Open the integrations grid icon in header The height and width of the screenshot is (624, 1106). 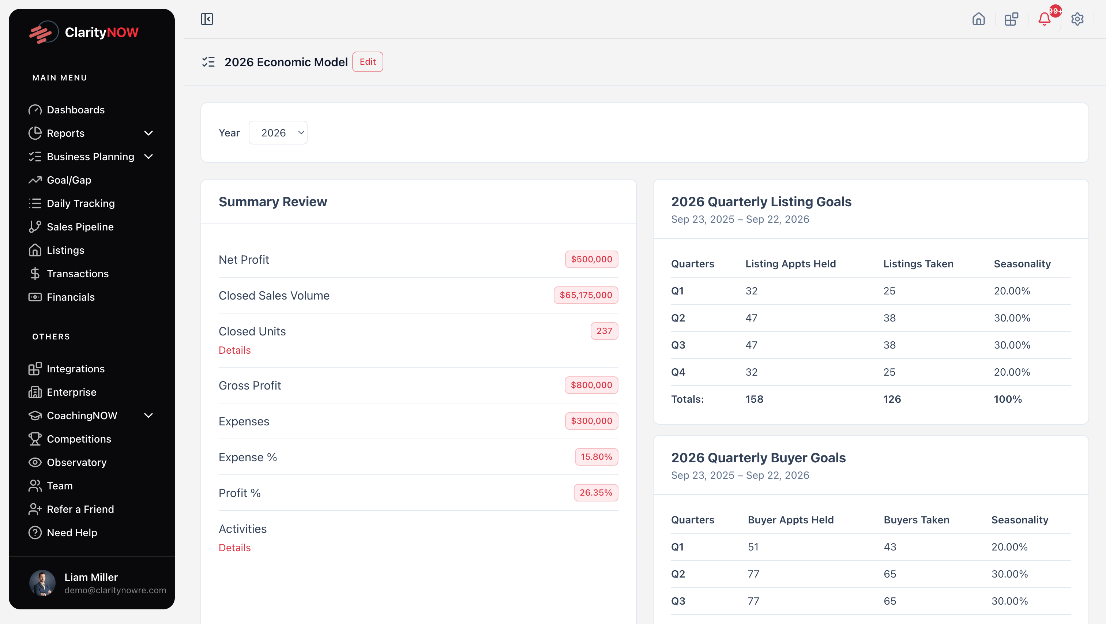click(1011, 19)
